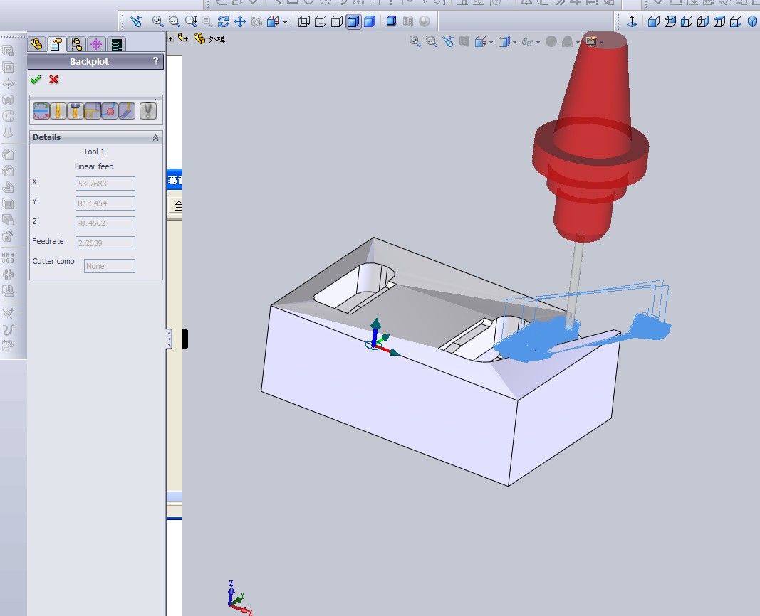Open Standard Views dropdown arrow in main toolbar
Screen dimensions: 760x616
[x=285, y=22]
